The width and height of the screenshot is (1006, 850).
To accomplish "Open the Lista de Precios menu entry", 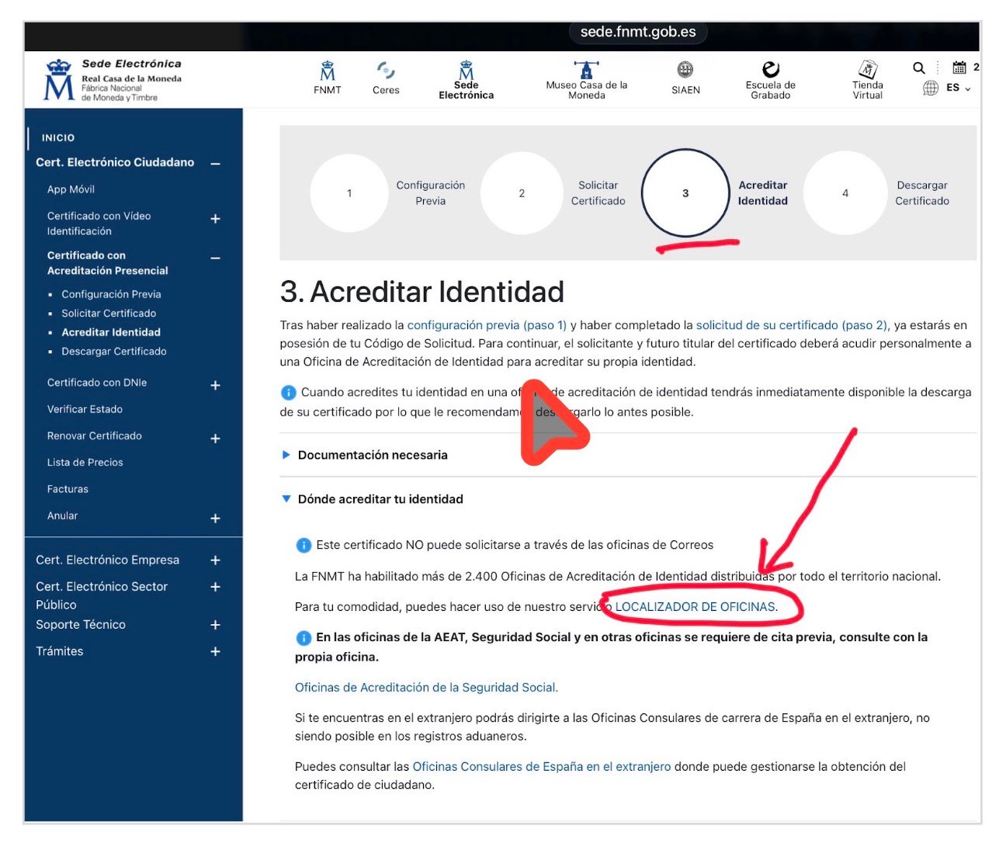I will point(85,462).
